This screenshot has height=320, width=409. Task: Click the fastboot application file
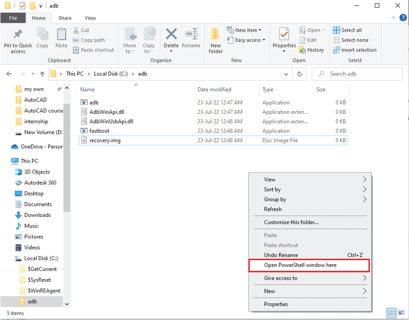99,131
